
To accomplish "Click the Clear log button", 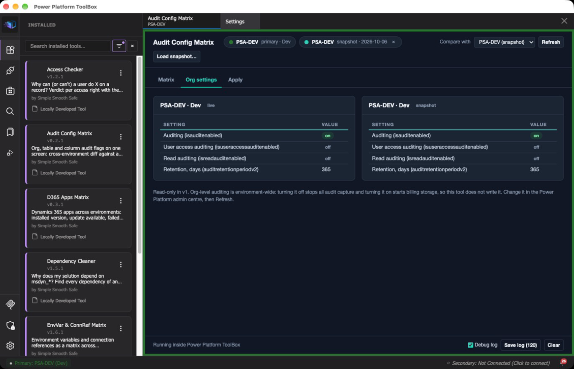I will [553, 345].
